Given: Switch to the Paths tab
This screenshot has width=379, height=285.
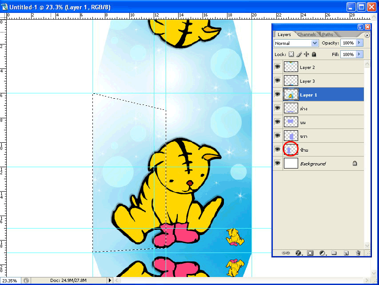Looking at the screenshot, I should click(x=327, y=34).
